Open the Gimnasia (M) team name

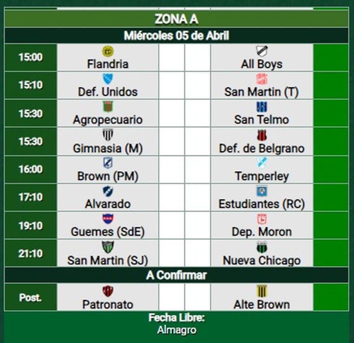[x=108, y=148]
